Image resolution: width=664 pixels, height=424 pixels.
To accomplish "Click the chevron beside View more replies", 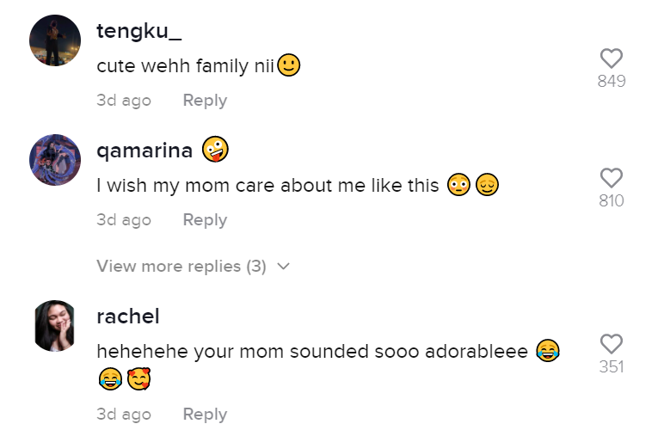I will point(284,267).
